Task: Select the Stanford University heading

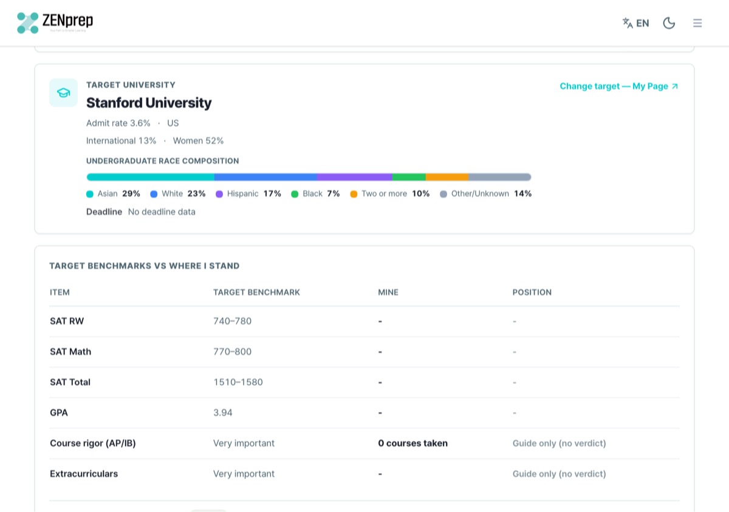Action: click(149, 103)
